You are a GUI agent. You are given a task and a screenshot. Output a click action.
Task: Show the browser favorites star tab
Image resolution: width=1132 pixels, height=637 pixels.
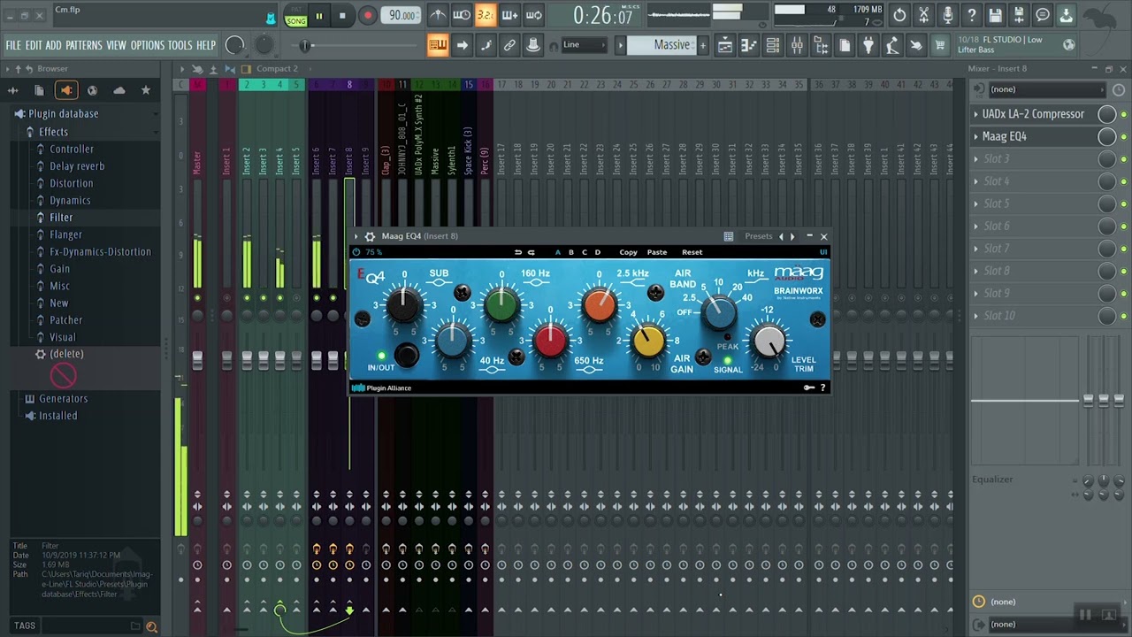pos(146,90)
